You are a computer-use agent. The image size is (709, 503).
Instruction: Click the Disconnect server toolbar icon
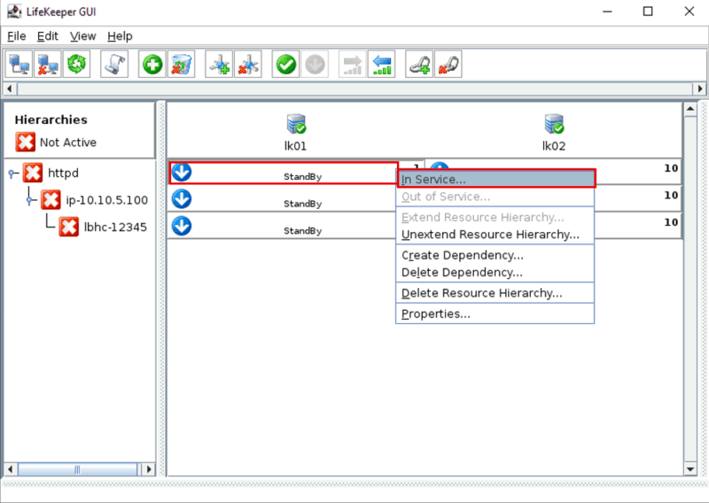tap(49, 64)
